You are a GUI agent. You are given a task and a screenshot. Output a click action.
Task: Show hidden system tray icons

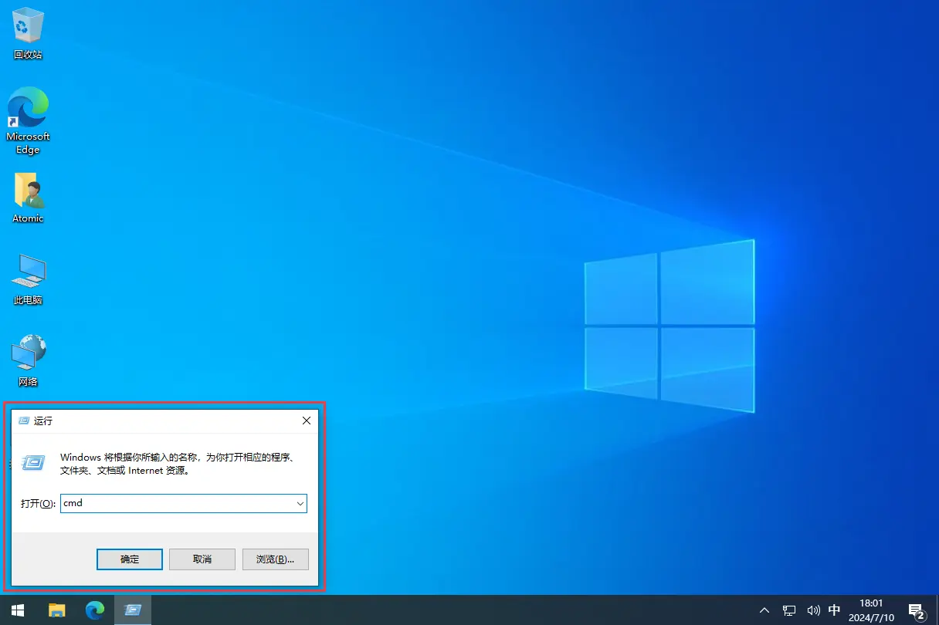click(x=764, y=610)
